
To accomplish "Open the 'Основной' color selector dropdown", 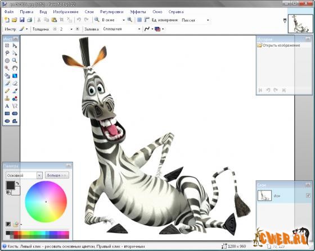I will tap(39, 175).
